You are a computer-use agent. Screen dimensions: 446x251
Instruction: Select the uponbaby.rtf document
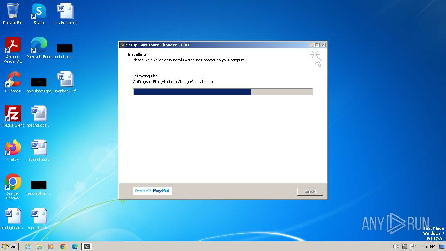tap(65, 82)
